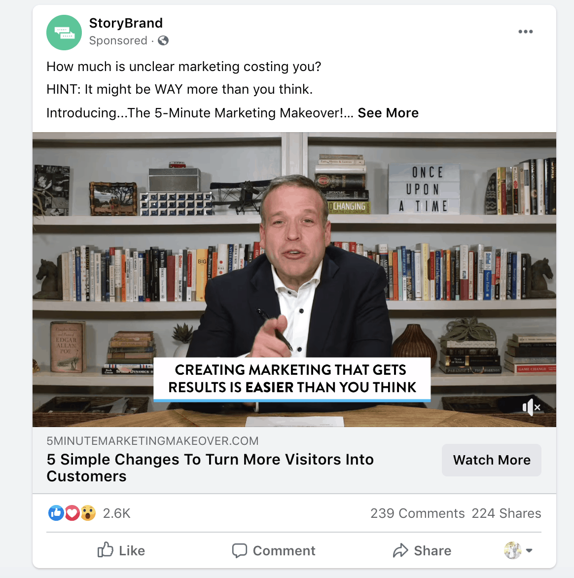The height and width of the screenshot is (578, 574).
Task: Open the StoryBrand profile picture
Action: coord(64,33)
